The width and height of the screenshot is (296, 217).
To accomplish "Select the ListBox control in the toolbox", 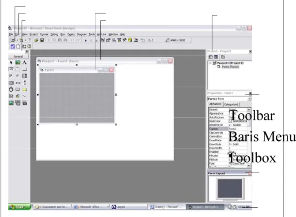I will tap(11, 82).
